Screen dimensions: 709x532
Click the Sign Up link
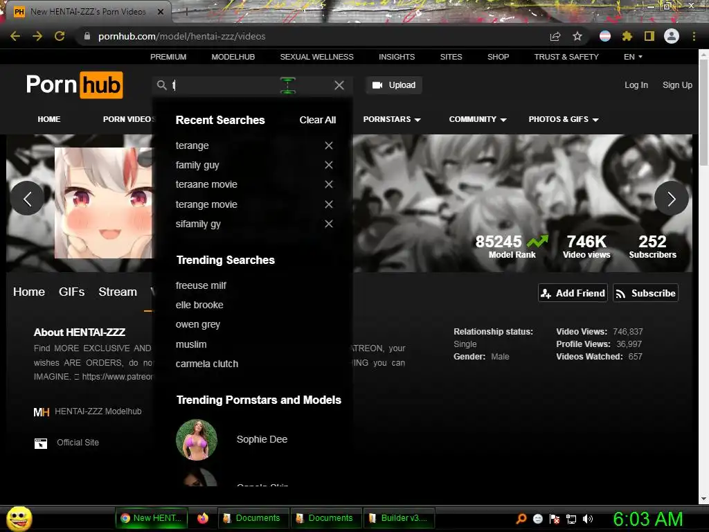point(677,85)
